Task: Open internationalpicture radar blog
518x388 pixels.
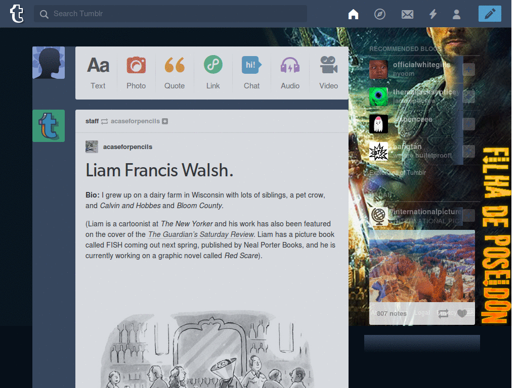Action: point(427,212)
